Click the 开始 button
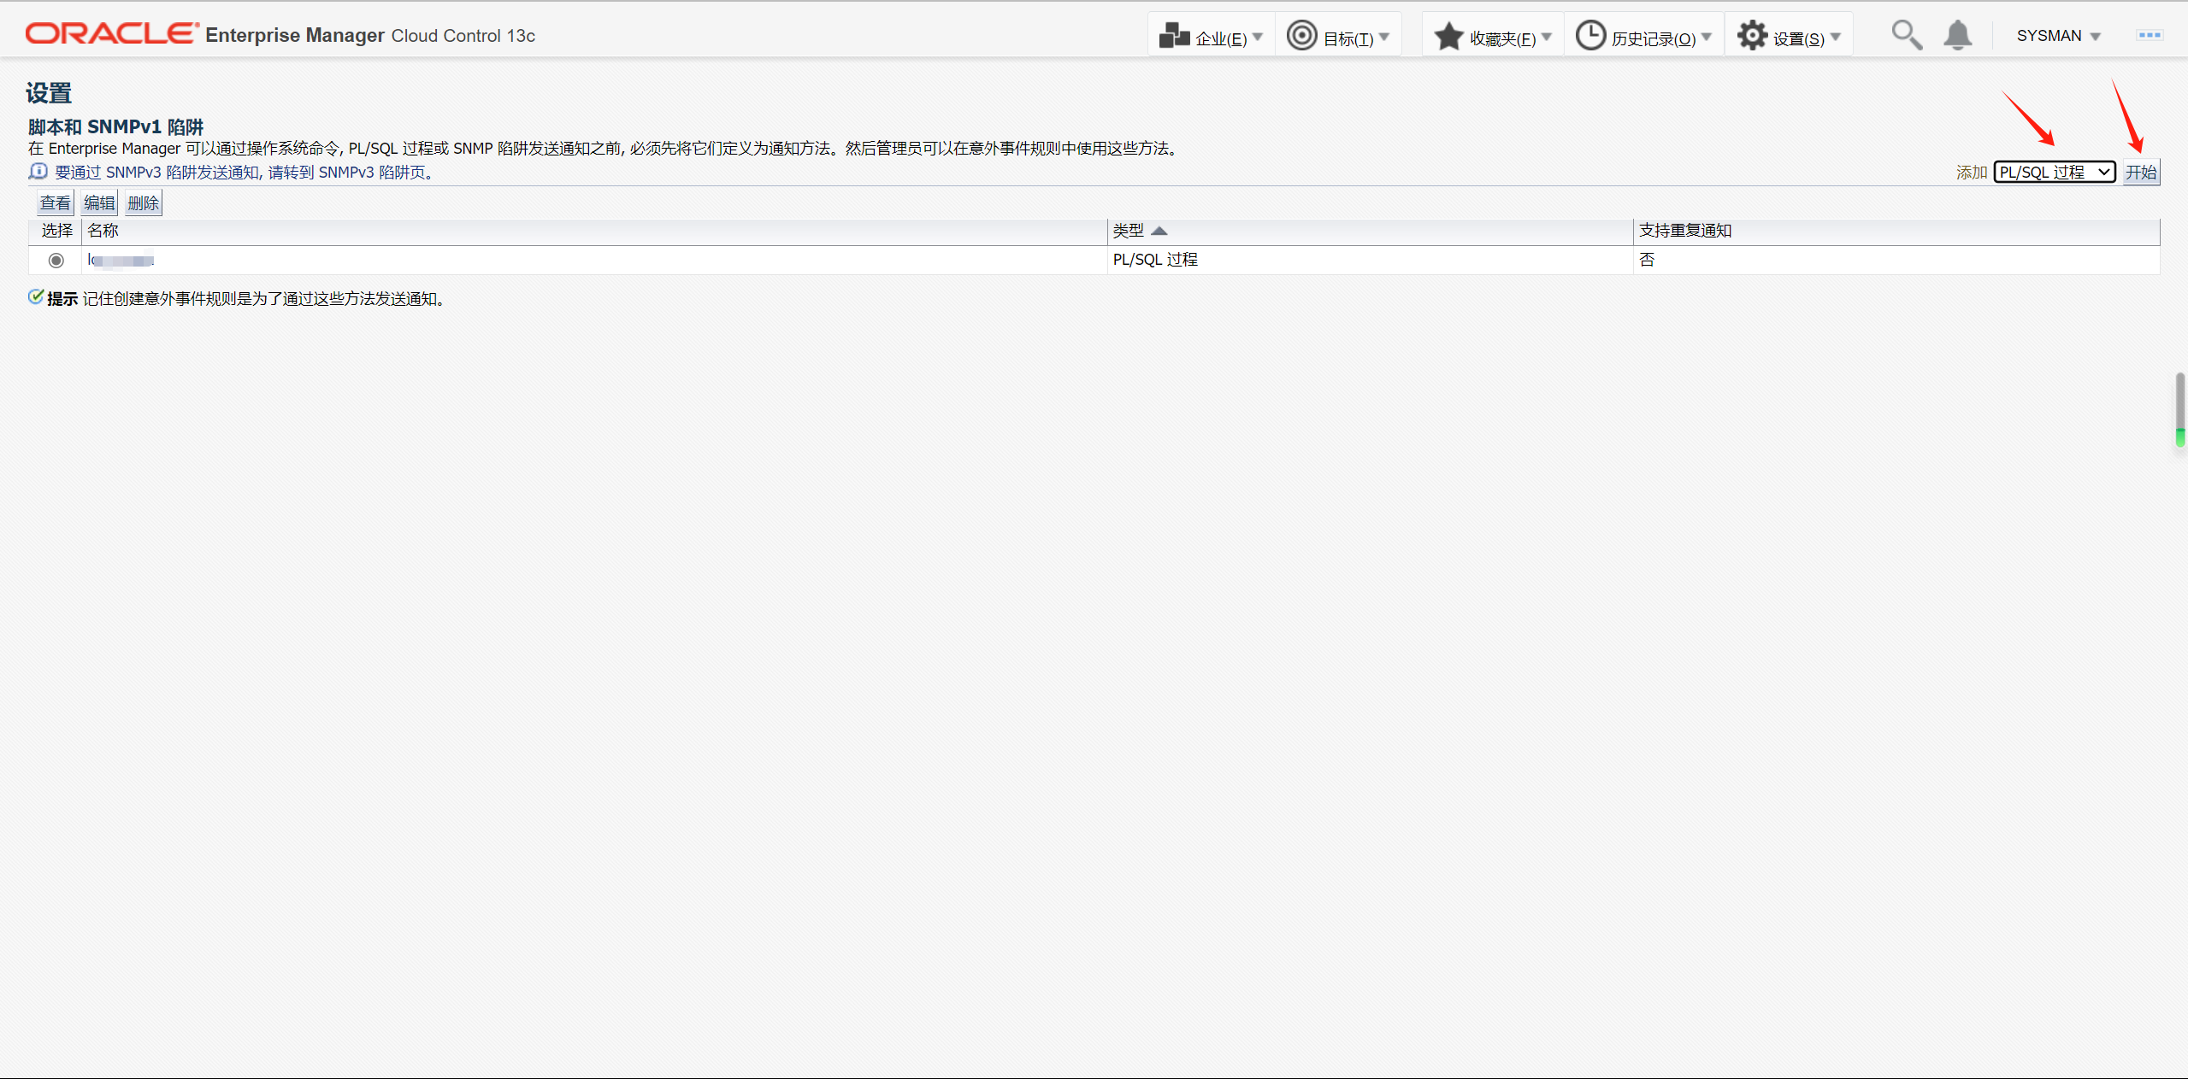Image resolution: width=2188 pixels, height=1079 pixels. (x=2141, y=173)
